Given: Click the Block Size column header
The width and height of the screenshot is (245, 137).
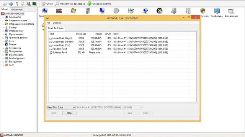Looking at the screenshot, I should (81, 34).
